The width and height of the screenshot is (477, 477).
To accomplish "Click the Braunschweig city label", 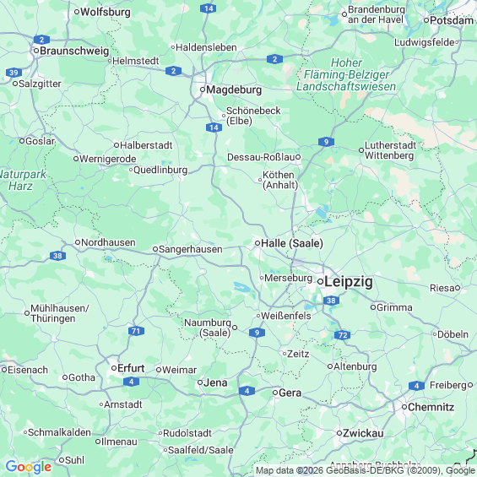I will 74,51.
